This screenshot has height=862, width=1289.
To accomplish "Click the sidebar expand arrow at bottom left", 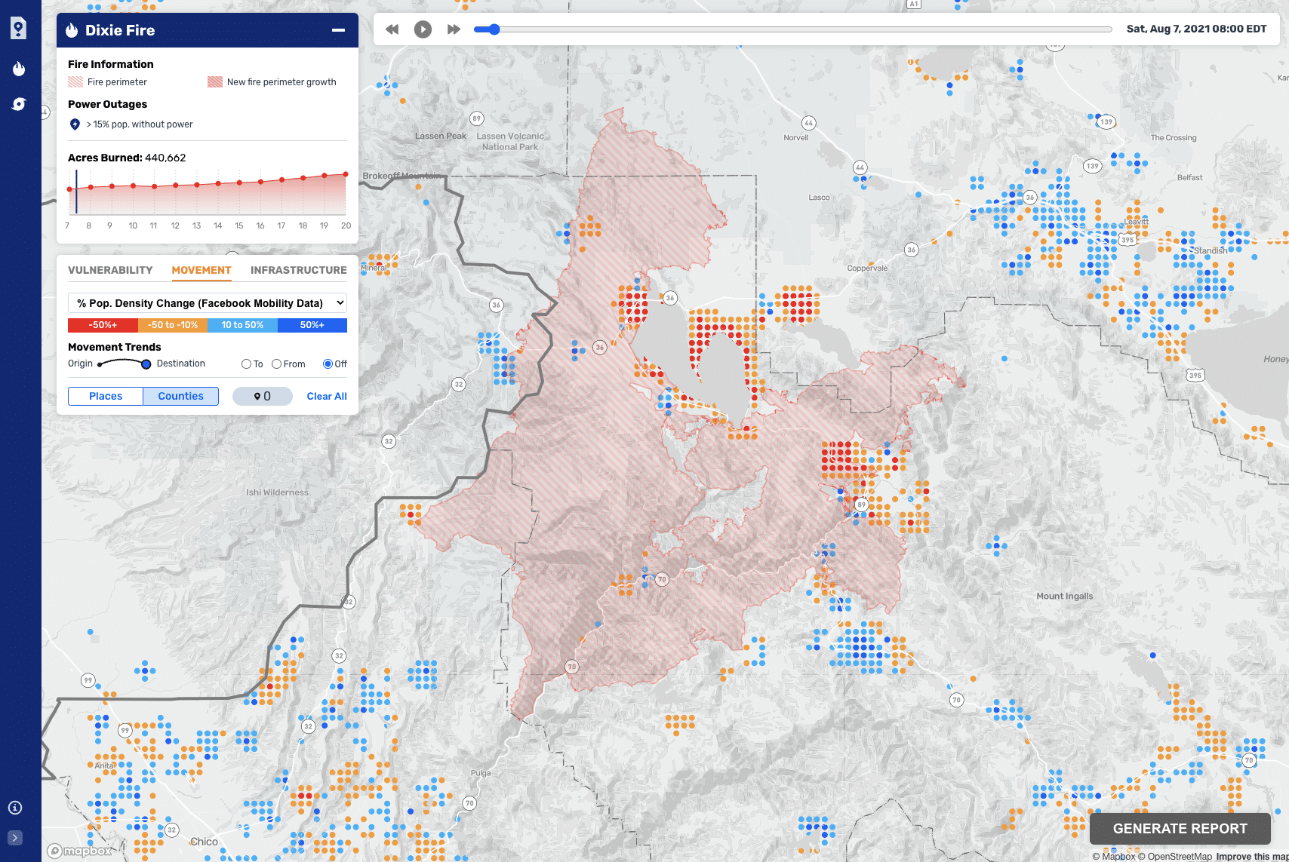I will (14, 837).
